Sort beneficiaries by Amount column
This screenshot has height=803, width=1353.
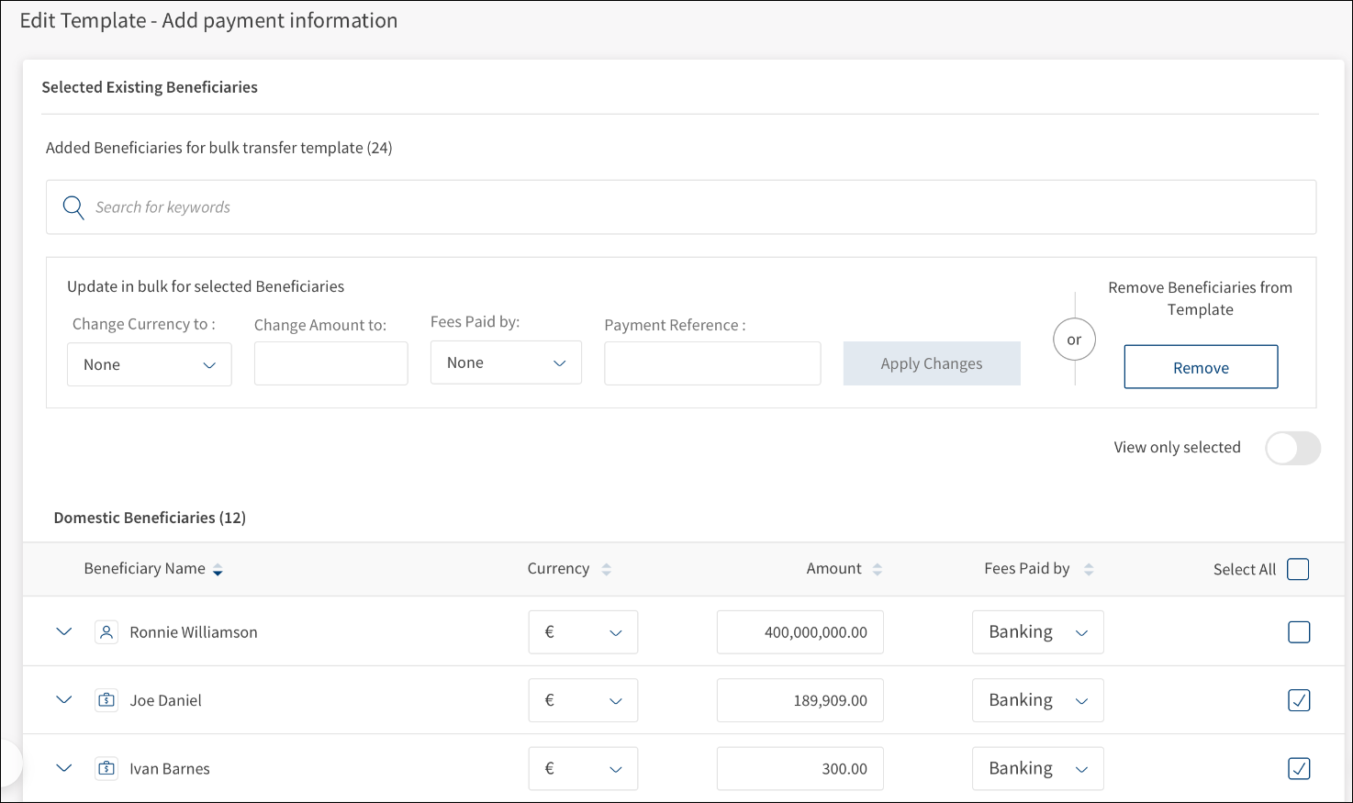point(877,570)
